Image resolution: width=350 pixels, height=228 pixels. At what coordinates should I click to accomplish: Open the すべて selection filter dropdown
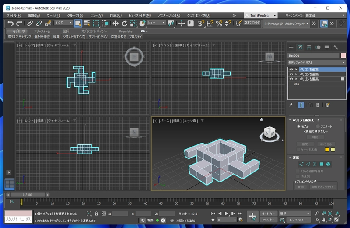pos(63,23)
